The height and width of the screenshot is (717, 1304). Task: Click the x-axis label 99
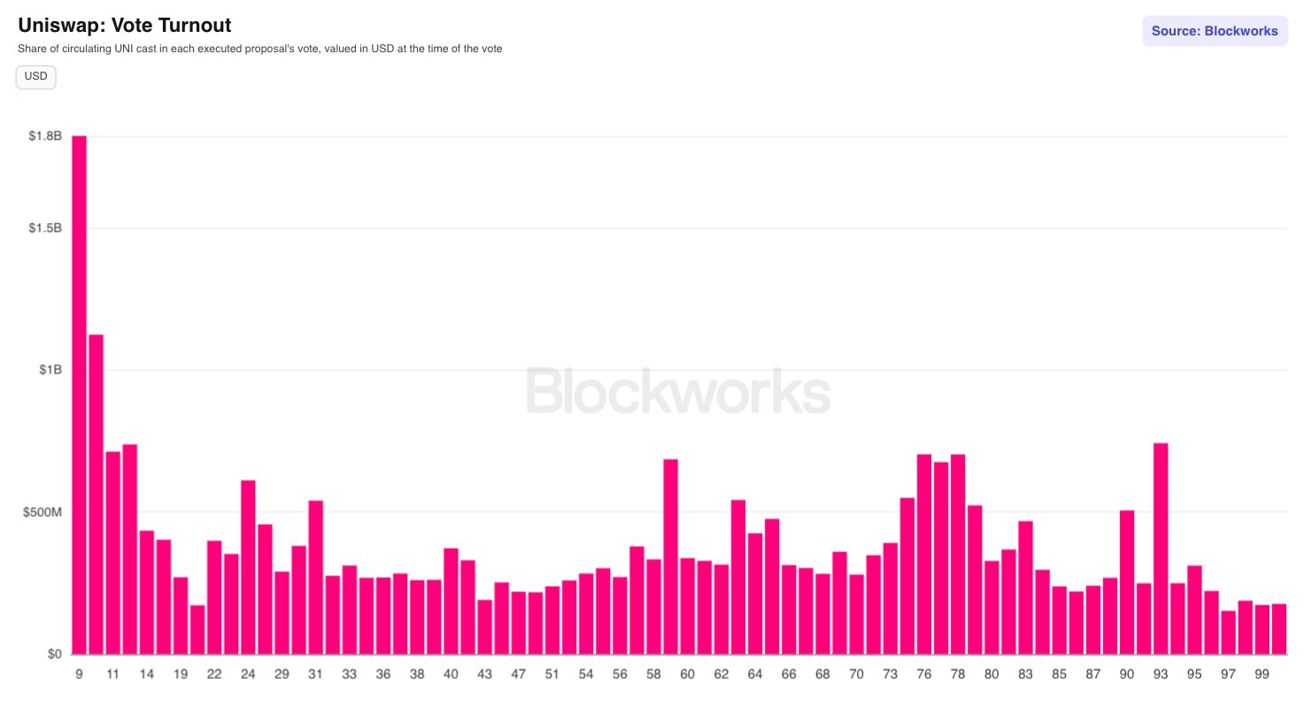coord(1262,675)
